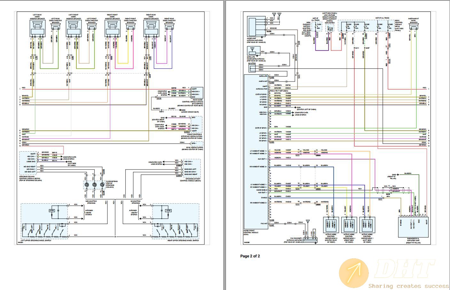Click the Clockspring coil symbols
The width and height of the screenshot is (450, 290).
(x=95, y=185)
